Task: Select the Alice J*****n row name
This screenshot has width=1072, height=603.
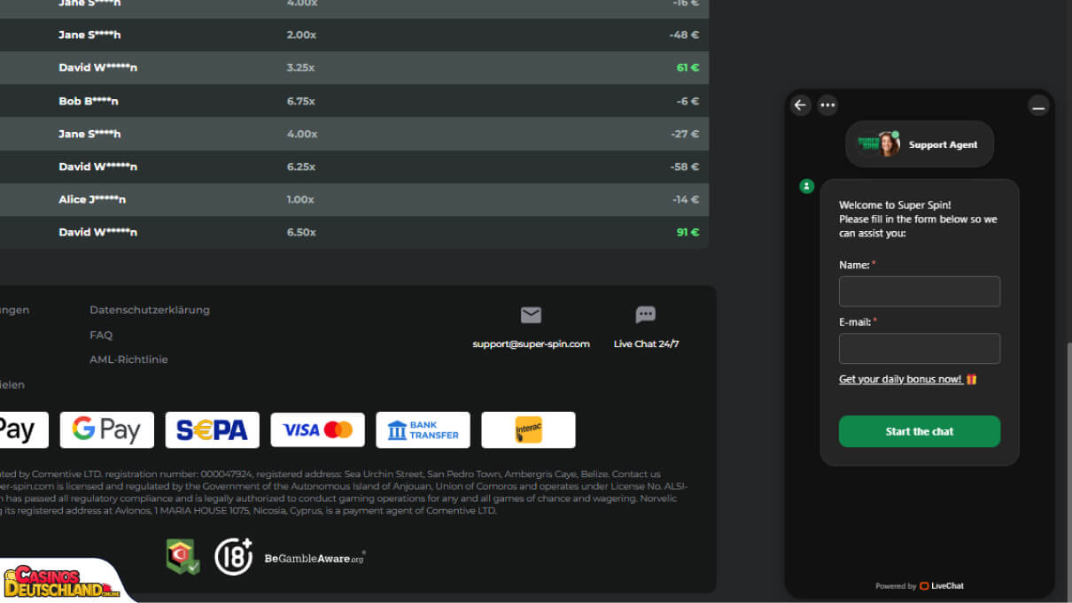Action: pyautogui.click(x=92, y=199)
